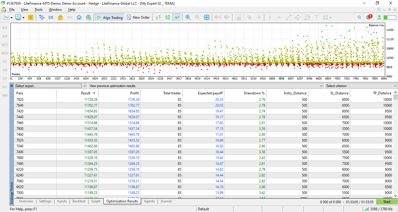Click the tile windows grid icon

tap(207, 17)
